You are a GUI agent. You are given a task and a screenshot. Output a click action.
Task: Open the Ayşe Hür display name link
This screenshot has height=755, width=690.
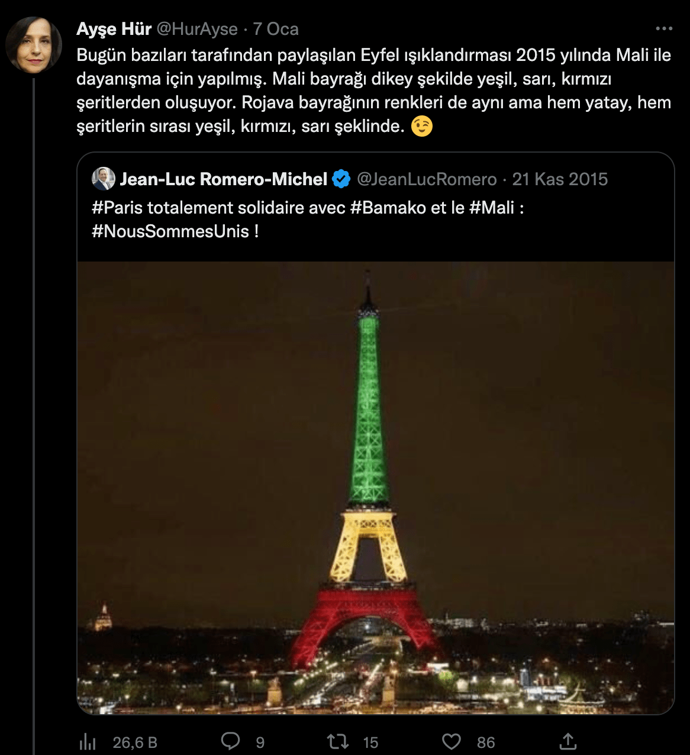pos(114,28)
